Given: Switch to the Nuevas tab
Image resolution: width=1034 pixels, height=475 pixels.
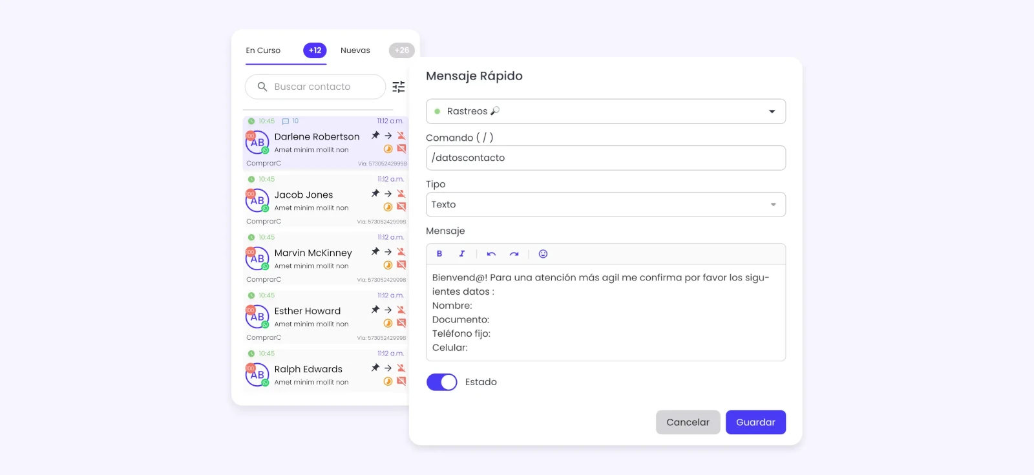Looking at the screenshot, I should (355, 50).
